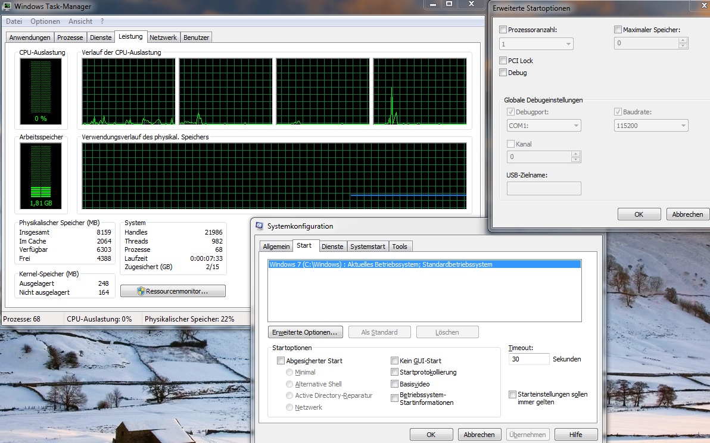Click the Task-Manager title bar icon
710x443 pixels.
(x=7, y=7)
